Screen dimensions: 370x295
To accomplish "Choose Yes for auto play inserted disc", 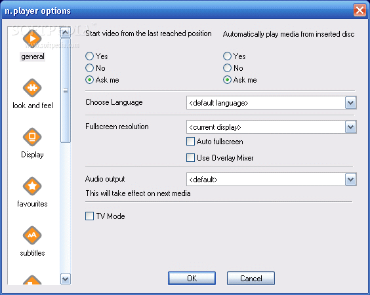I will click(x=227, y=56).
